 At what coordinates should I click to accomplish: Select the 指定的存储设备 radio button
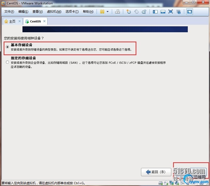[x=7, y=62]
